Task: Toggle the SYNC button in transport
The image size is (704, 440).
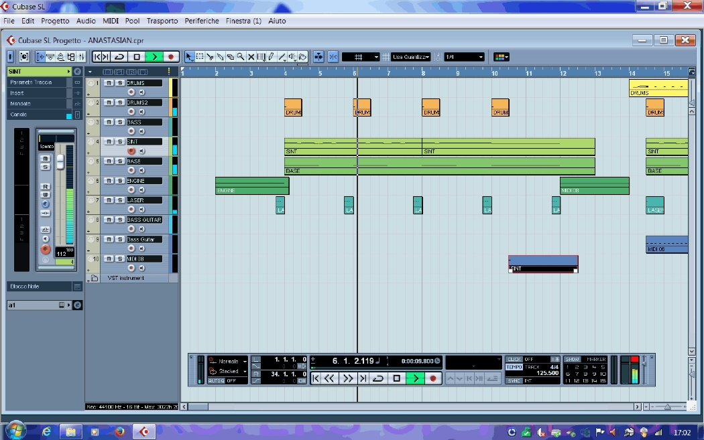Action: 514,380
